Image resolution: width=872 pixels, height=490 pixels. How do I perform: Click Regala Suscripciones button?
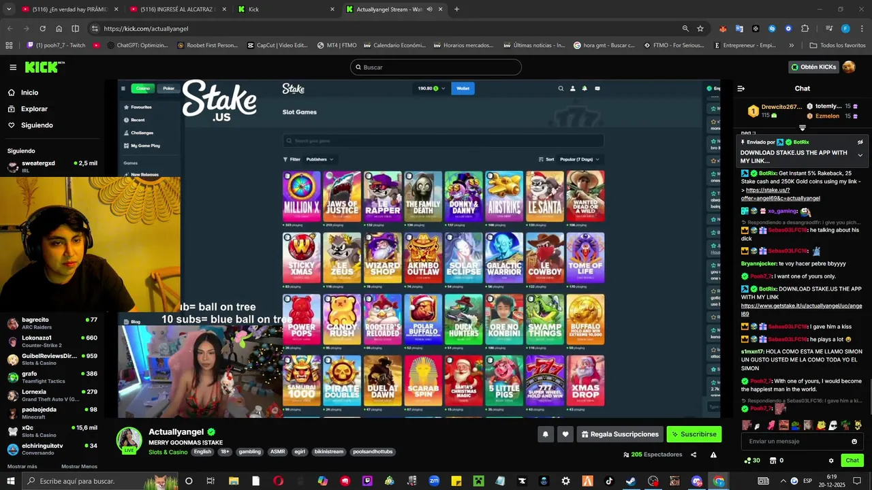point(620,434)
